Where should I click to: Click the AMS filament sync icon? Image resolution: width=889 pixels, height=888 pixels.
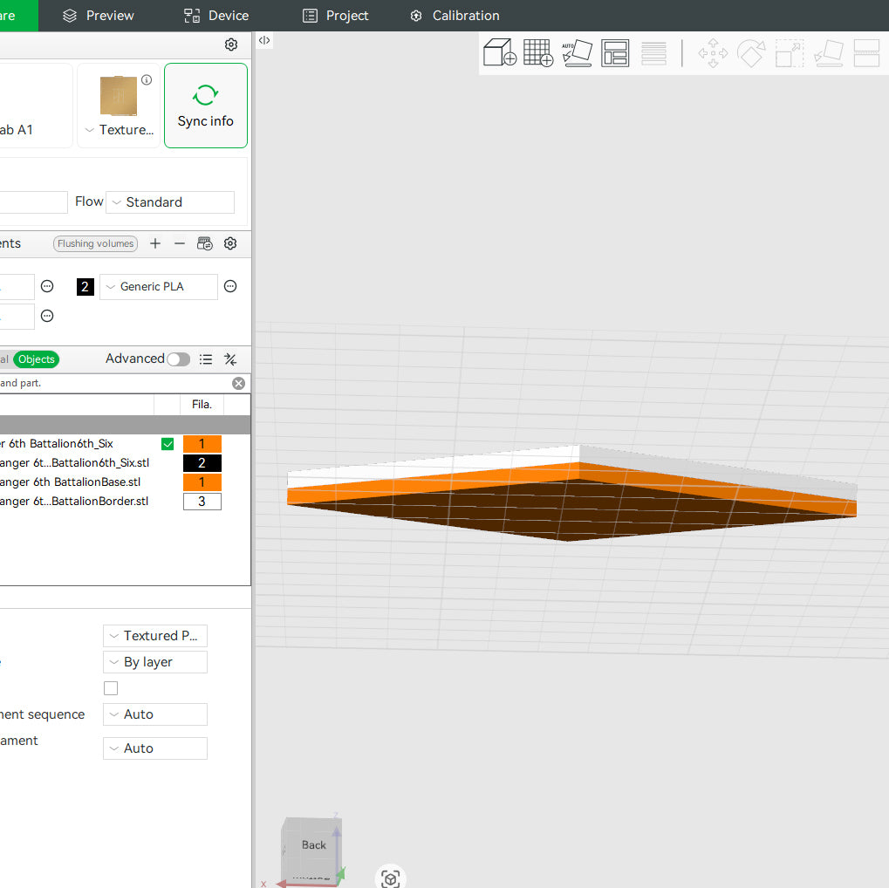(x=205, y=243)
